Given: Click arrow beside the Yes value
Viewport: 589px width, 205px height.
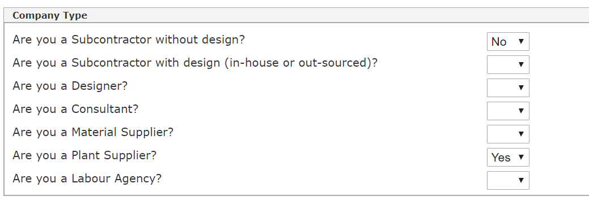Looking at the screenshot, I should tap(521, 158).
